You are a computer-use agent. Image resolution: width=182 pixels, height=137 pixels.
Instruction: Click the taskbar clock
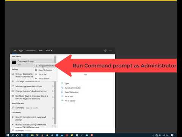pos(165,135)
